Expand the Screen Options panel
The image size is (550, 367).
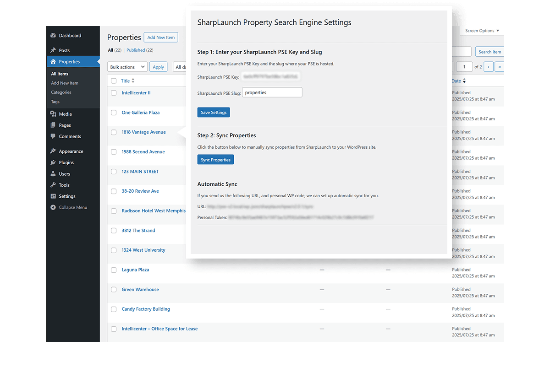482,31
